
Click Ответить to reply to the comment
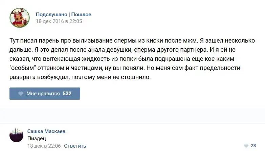point(75,146)
